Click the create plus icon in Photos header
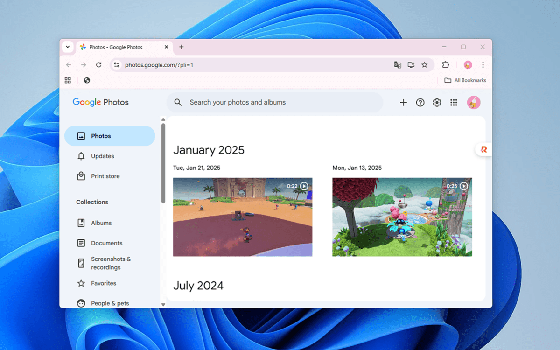Screen dimensions: 560x350 point(403,103)
